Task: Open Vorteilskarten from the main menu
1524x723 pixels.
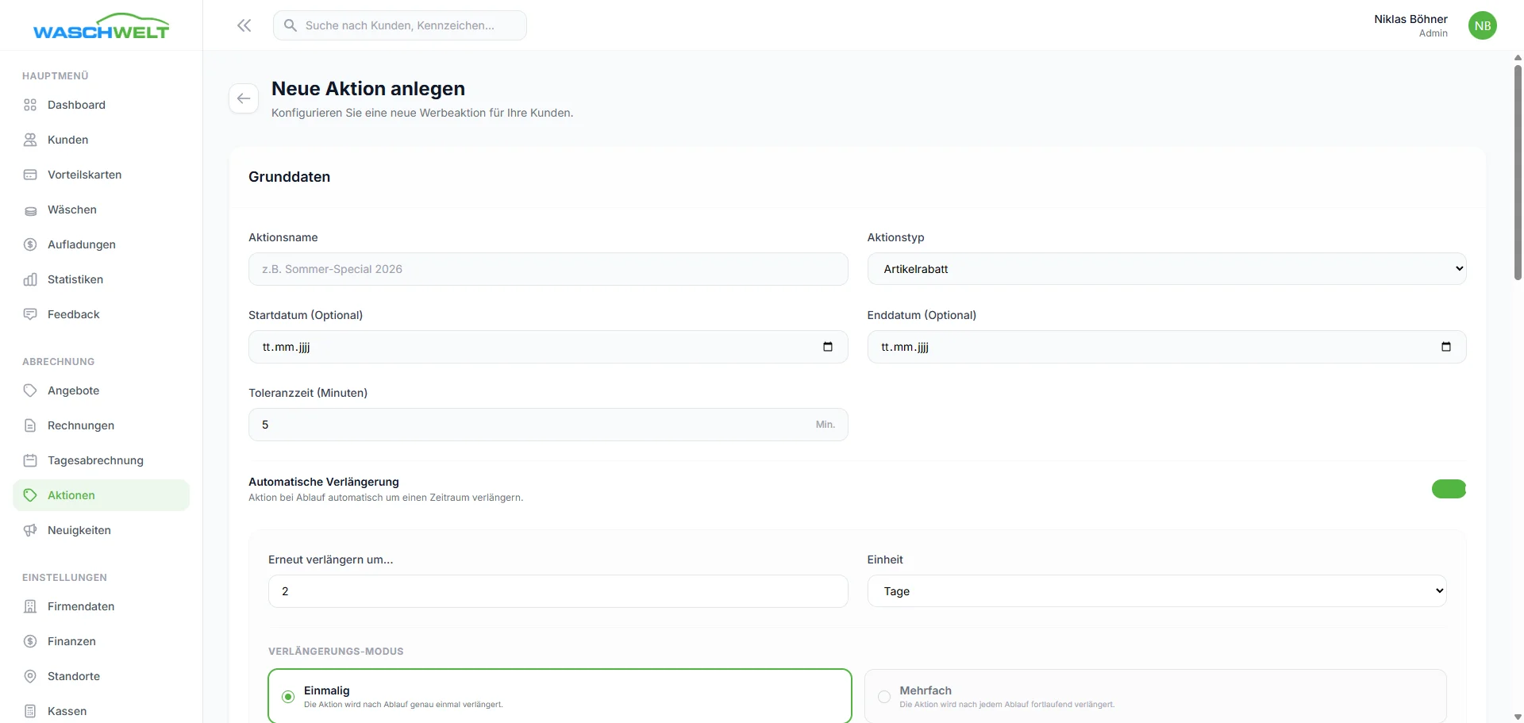Action: 84,175
